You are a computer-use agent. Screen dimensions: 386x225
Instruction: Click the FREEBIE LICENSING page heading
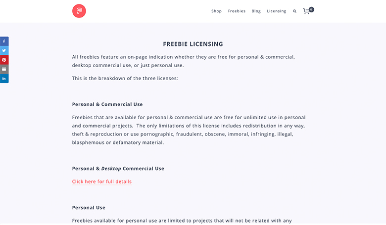[193, 44]
